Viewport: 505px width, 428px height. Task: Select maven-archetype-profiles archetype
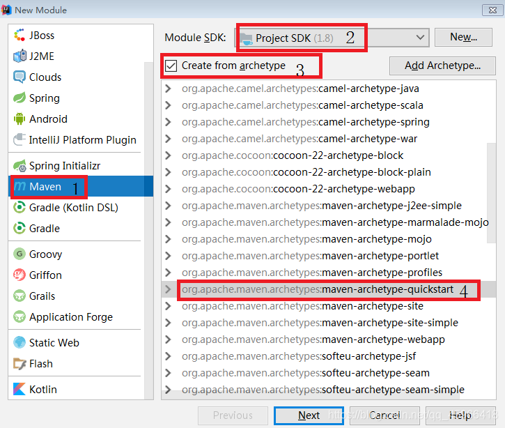(x=312, y=273)
